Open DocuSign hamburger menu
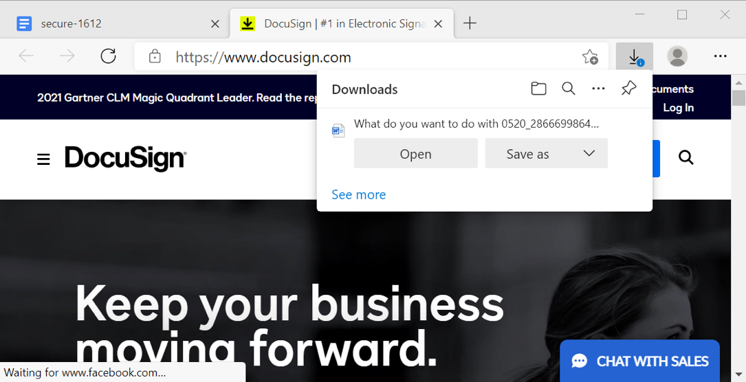Screen dimensions: 746x382 43,159
